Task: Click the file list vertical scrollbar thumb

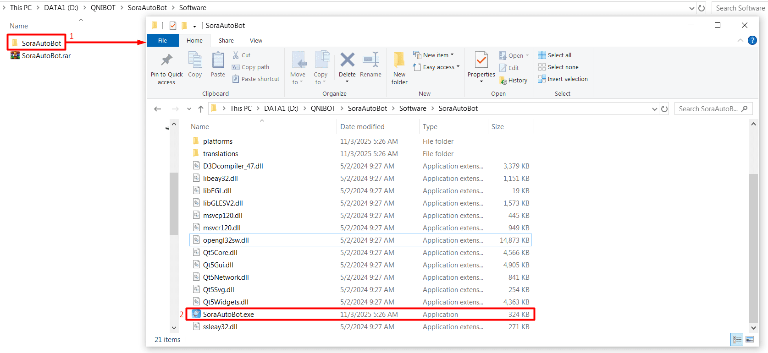Action: click(x=753, y=249)
